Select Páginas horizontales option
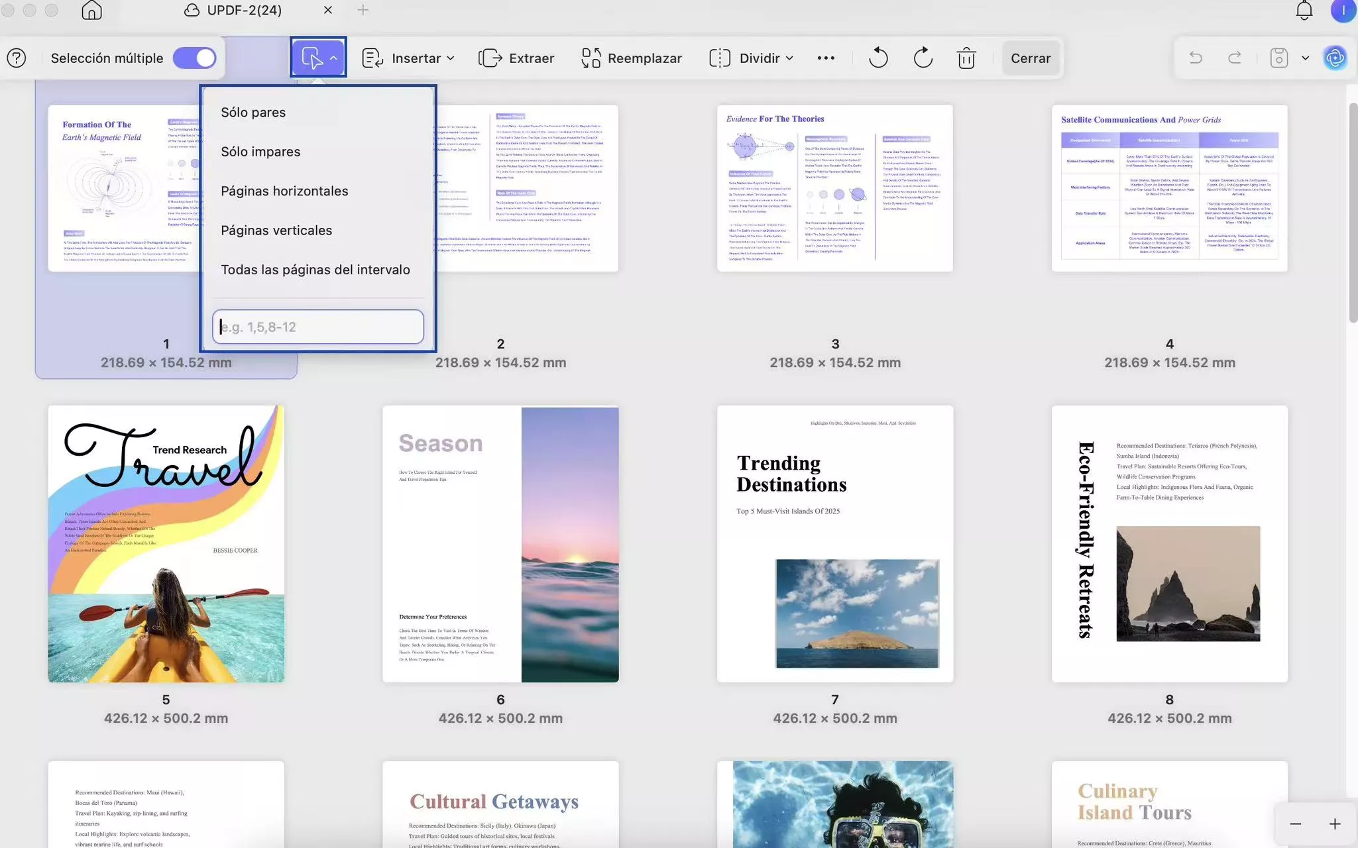The height and width of the screenshot is (848, 1358). [284, 191]
